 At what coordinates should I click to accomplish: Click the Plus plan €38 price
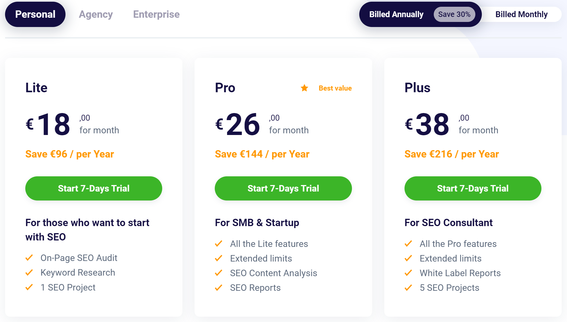click(432, 124)
